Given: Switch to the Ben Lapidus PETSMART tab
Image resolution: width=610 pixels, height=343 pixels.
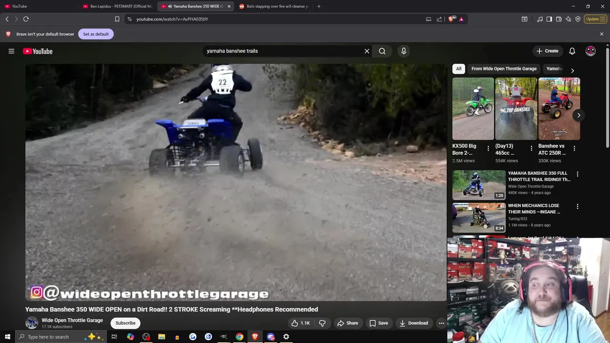Looking at the screenshot, I should 118,6.
